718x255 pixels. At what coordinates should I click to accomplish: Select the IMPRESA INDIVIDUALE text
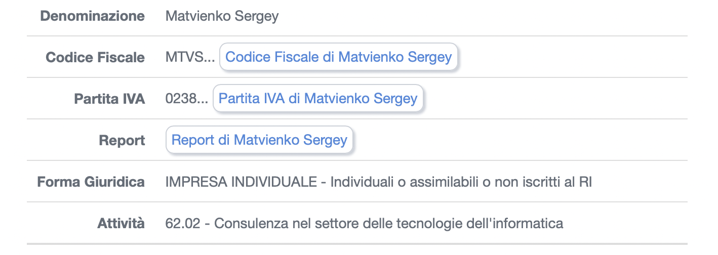coord(241,182)
